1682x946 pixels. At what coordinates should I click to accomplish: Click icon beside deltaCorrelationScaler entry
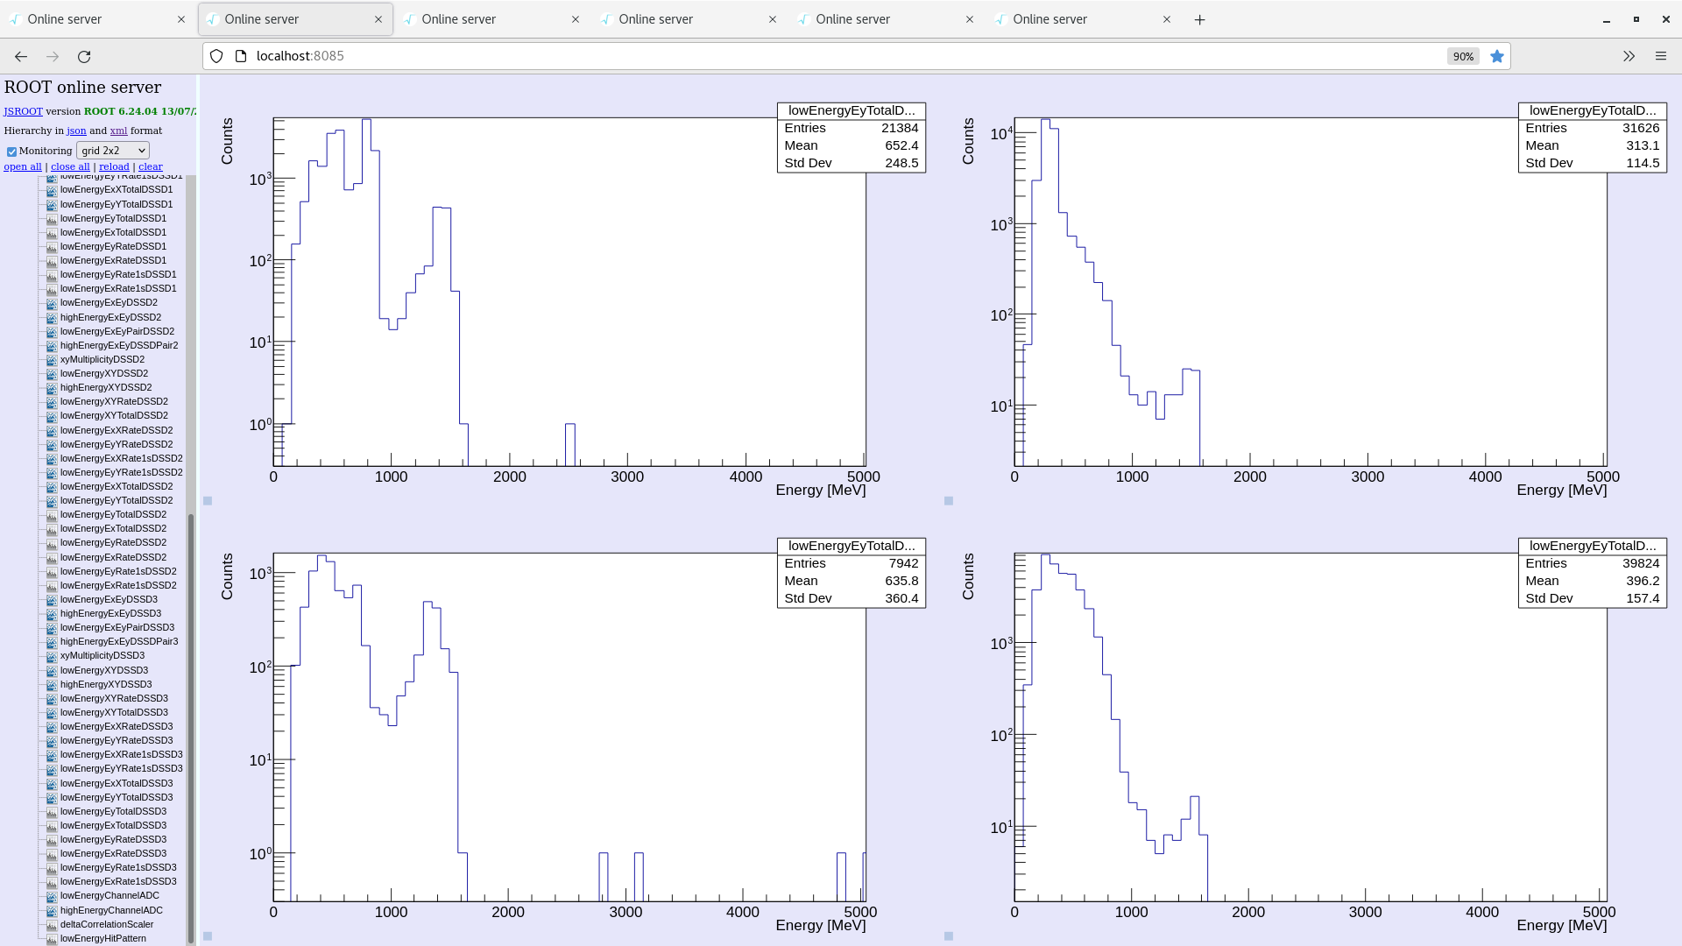pos(52,925)
